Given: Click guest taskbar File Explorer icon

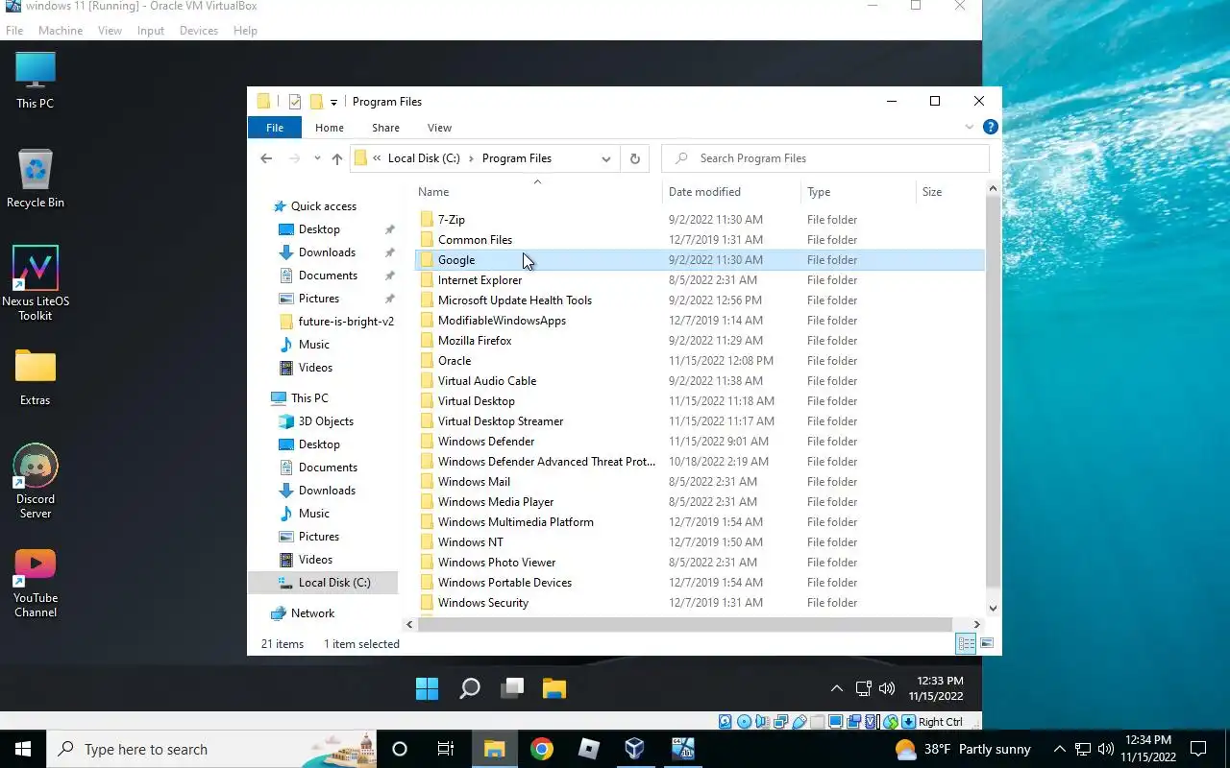Looking at the screenshot, I should pyautogui.click(x=554, y=688).
